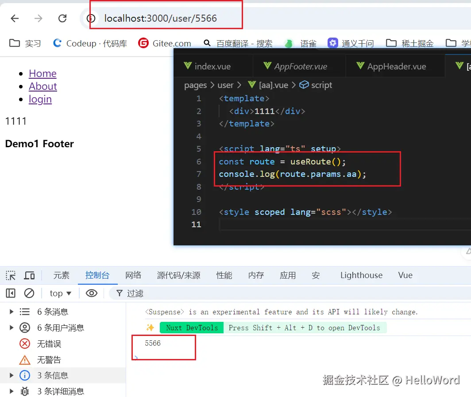The image size is (471, 397).
Task: Open the 内存 DevTools tab
Action: pyautogui.click(x=256, y=275)
